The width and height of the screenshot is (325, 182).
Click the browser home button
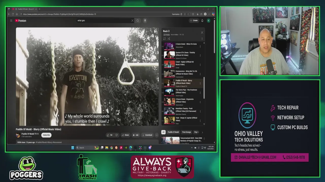pos(17,14)
